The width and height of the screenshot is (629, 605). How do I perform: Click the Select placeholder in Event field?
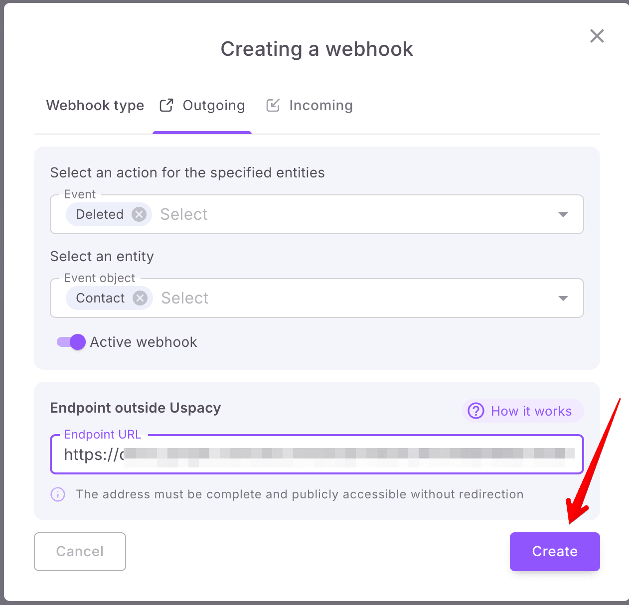tap(184, 214)
